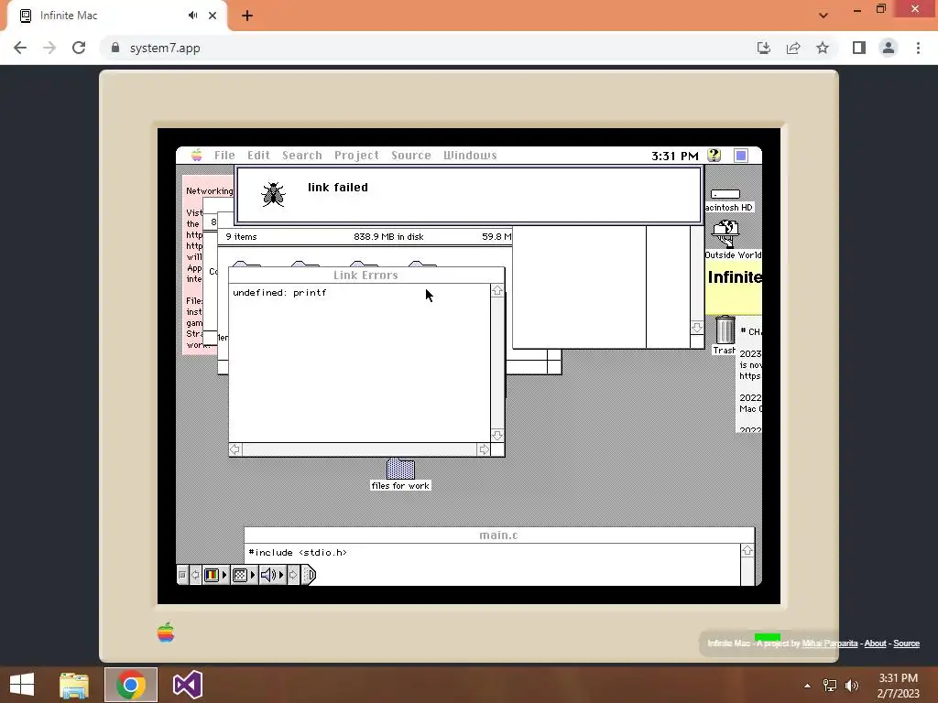Click the Infinite Mac browser tab
Screen dimensions: 938x703
[117, 16]
